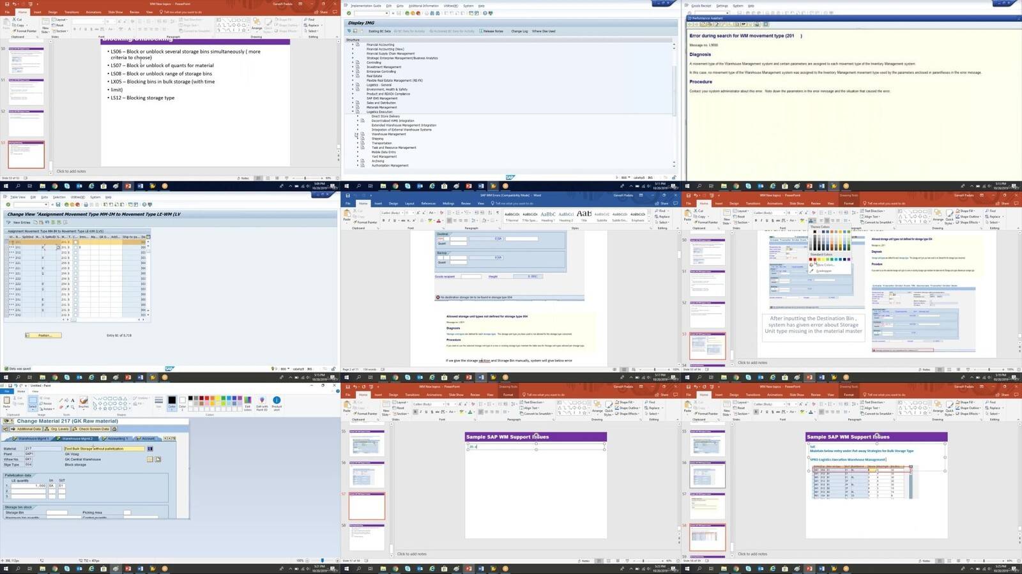Toggle Italic in the Word ribbon
Image resolution: width=1022 pixels, height=574 pixels.
pyautogui.click(x=389, y=220)
